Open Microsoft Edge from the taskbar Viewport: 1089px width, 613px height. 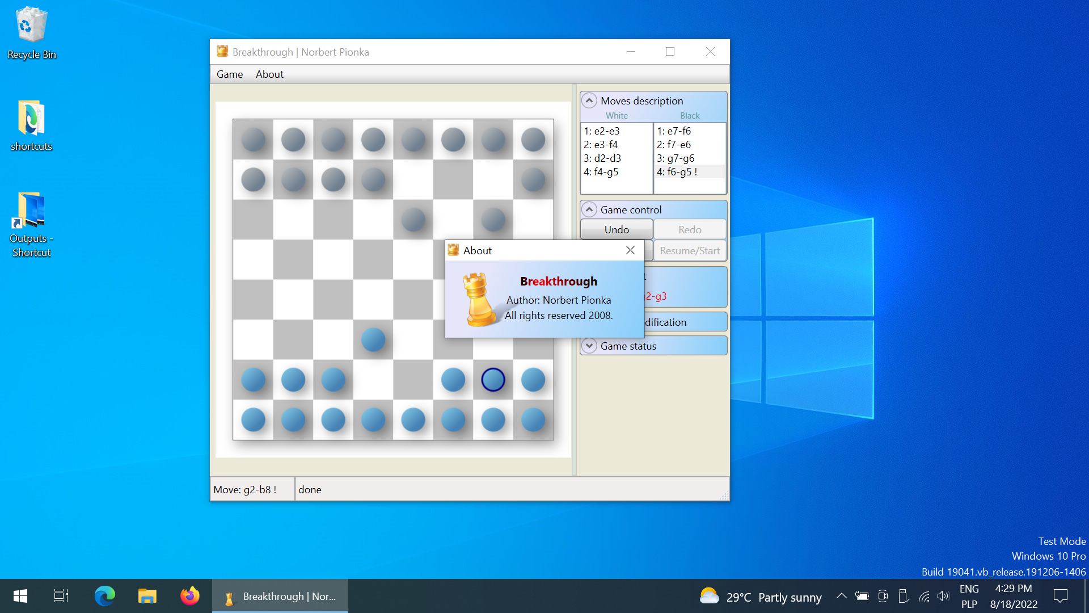(104, 596)
